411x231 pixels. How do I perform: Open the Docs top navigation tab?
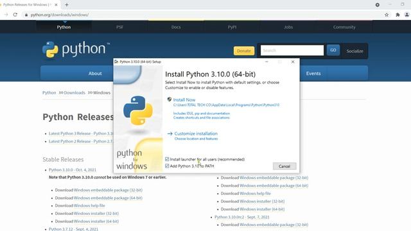click(176, 27)
